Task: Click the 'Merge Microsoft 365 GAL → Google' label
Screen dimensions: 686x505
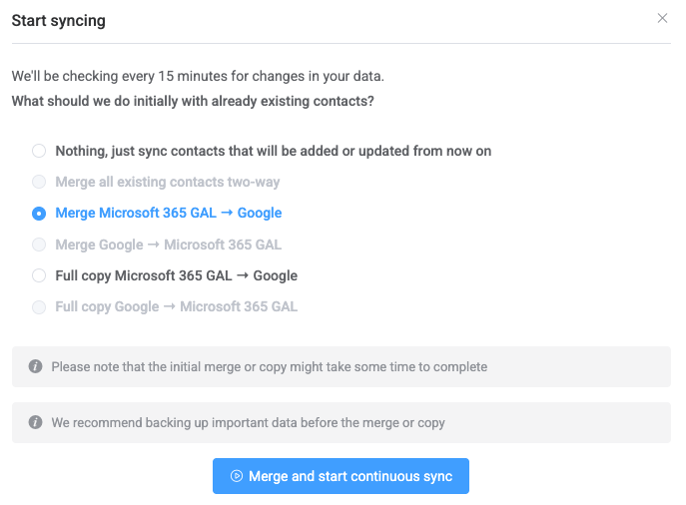Action: [x=169, y=213]
